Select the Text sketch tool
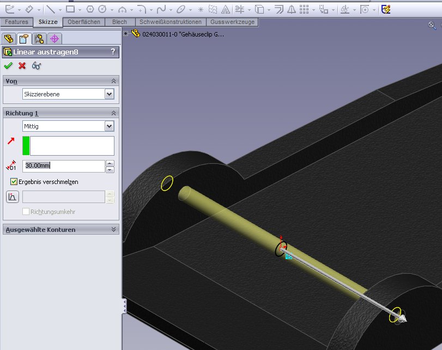This screenshot has height=350, width=442. click(226, 10)
